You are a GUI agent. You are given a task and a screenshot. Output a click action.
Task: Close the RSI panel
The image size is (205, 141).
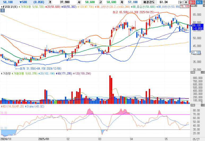point(204,105)
